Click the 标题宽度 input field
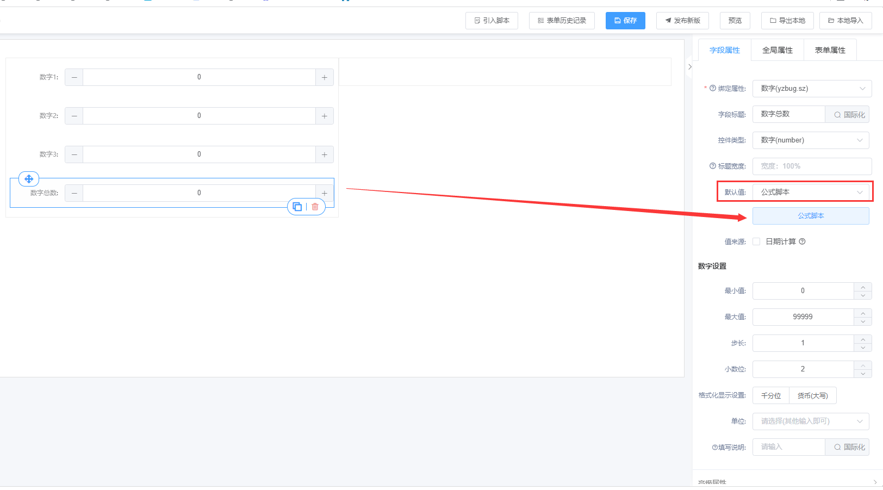This screenshot has height=490, width=883. coord(812,166)
